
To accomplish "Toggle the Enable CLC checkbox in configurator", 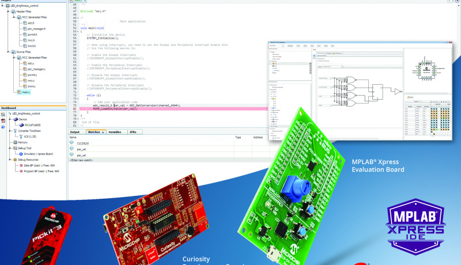I will pos(319,58).
